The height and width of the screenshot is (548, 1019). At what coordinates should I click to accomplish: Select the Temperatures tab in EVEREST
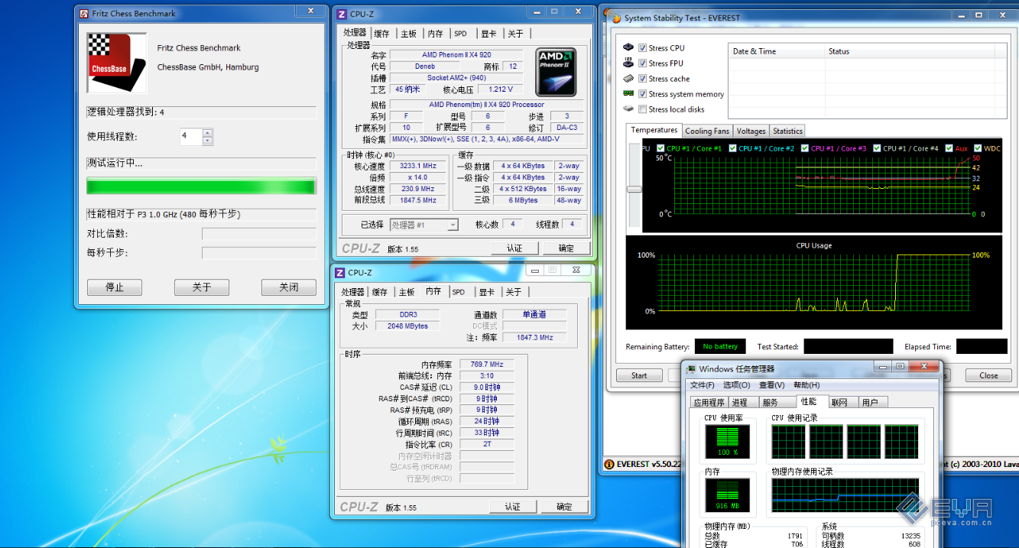(654, 130)
